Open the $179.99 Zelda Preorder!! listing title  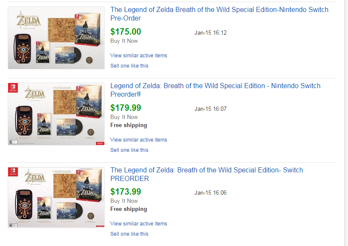pos(215,90)
